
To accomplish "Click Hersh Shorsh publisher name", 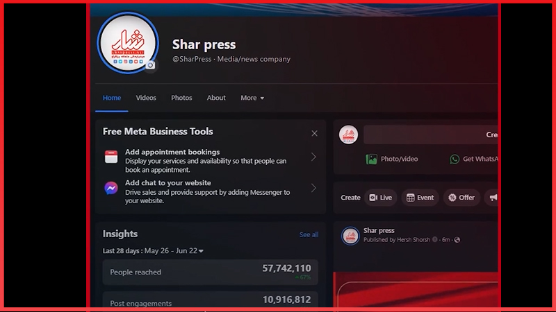I will pos(414,240).
